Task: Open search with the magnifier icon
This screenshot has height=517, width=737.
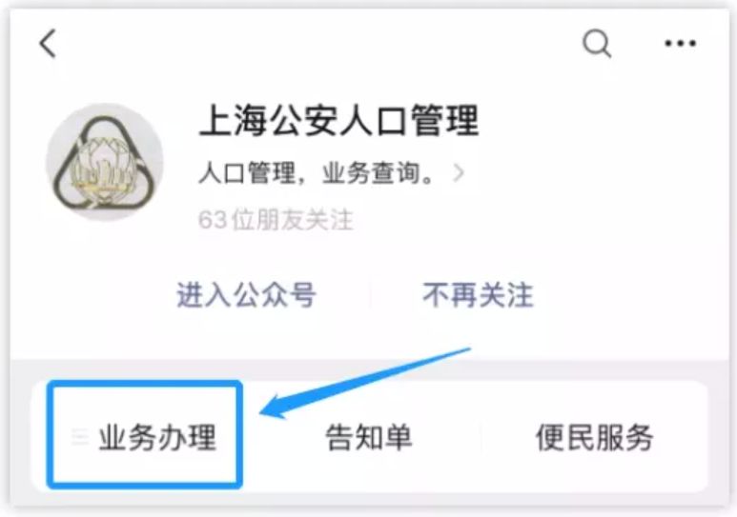Action: pyautogui.click(x=597, y=44)
